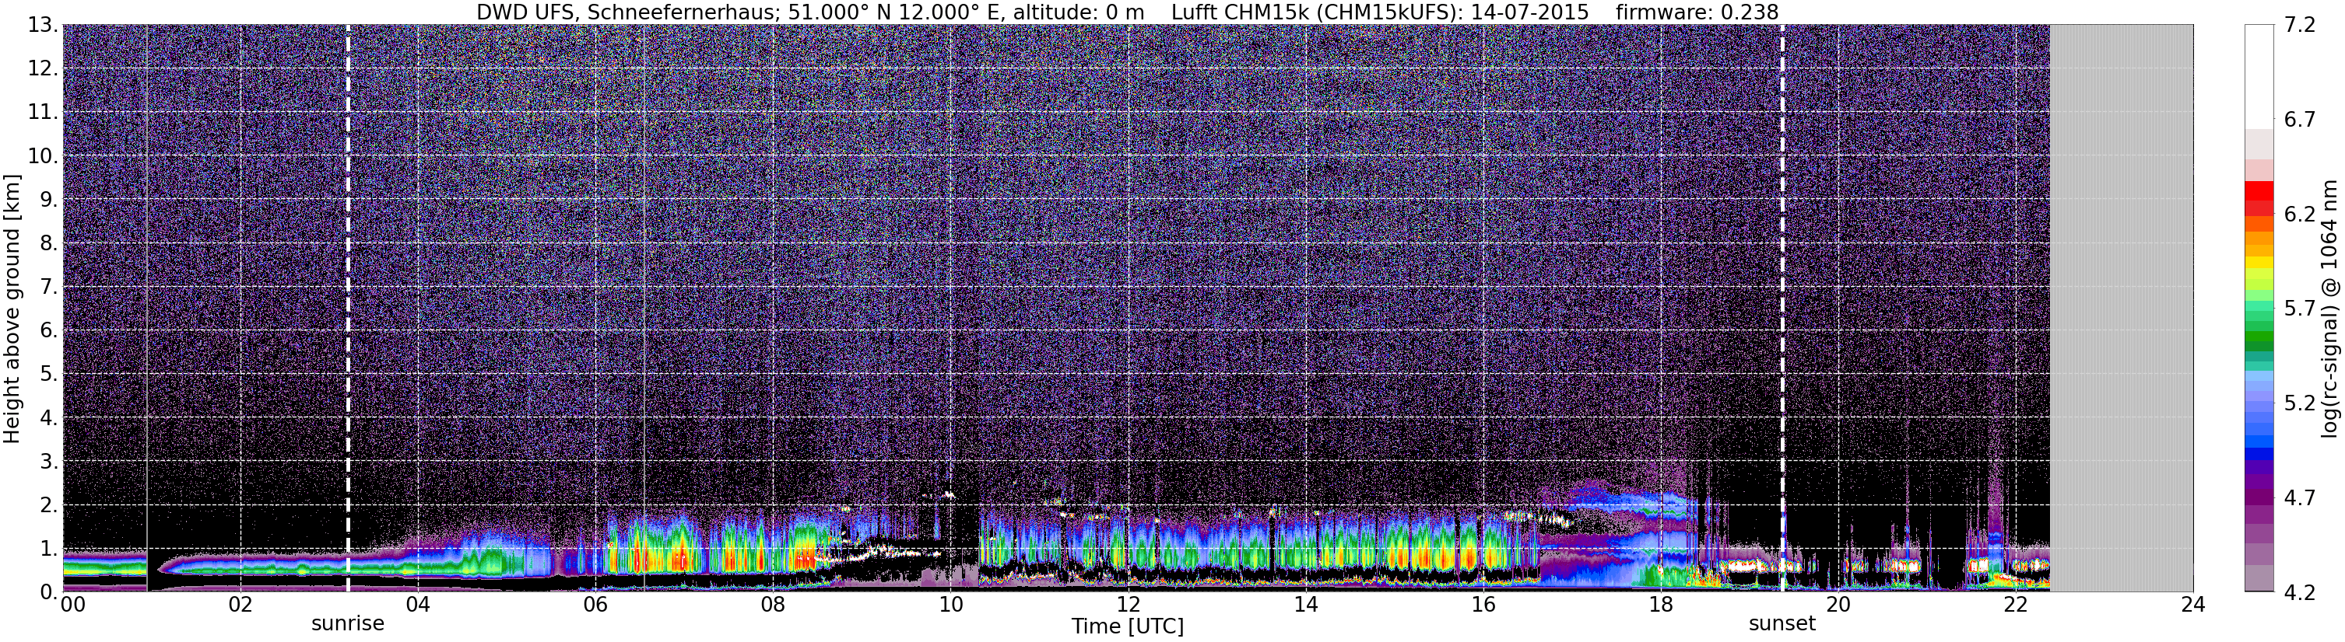This screenshot has height=642, width=2345.
Task: Click the time axis tick "24"
Action: pyautogui.click(x=2193, y=605)
